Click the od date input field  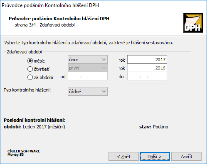coord(88,76)
